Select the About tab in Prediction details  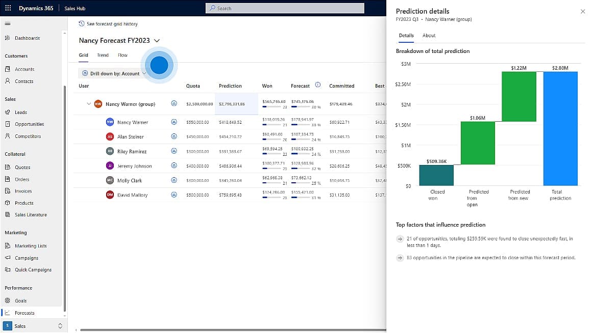pyautogui.click(x=429, y=36)
